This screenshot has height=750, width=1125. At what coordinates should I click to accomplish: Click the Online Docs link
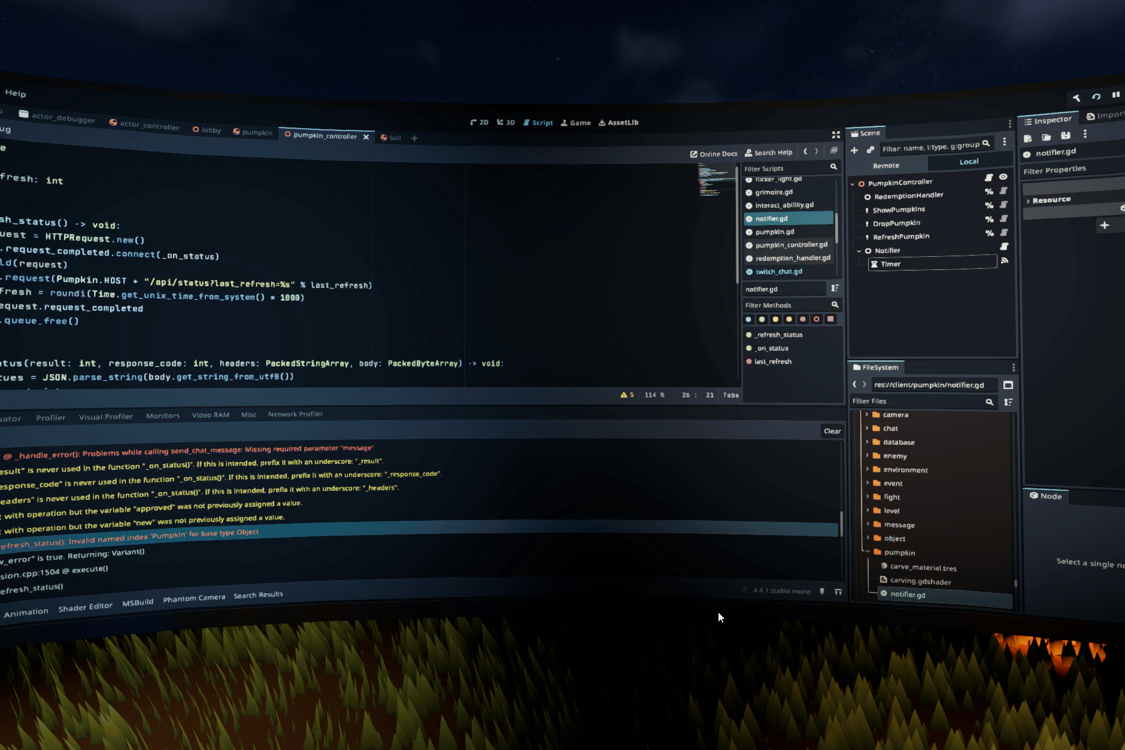[714, 154]
